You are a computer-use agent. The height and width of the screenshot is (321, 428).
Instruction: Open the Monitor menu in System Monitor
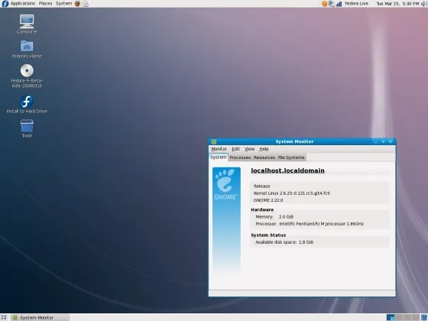(219, 149)
